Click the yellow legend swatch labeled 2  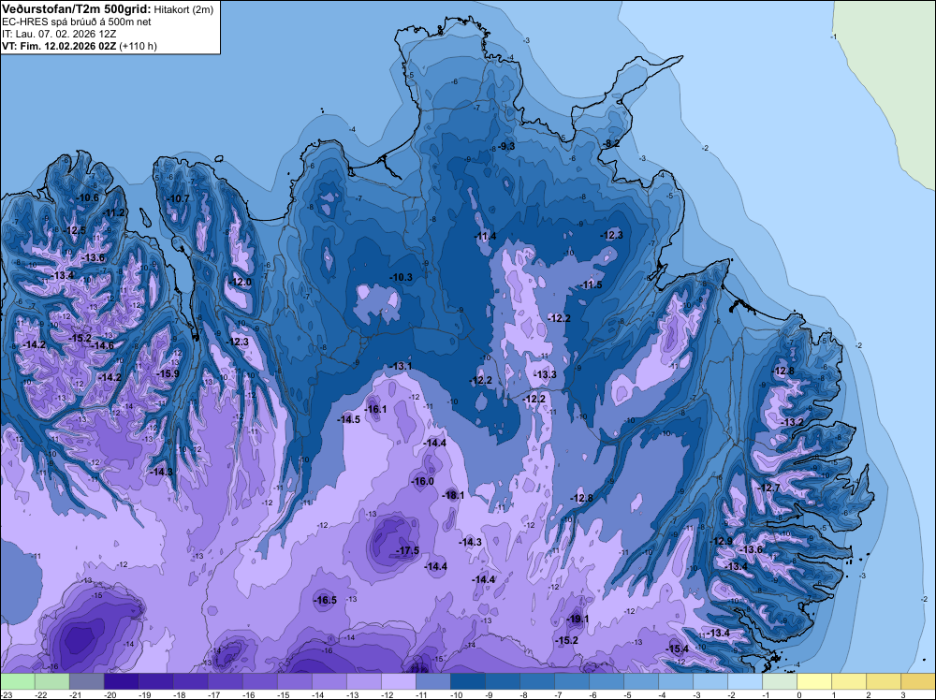(884, 681)
